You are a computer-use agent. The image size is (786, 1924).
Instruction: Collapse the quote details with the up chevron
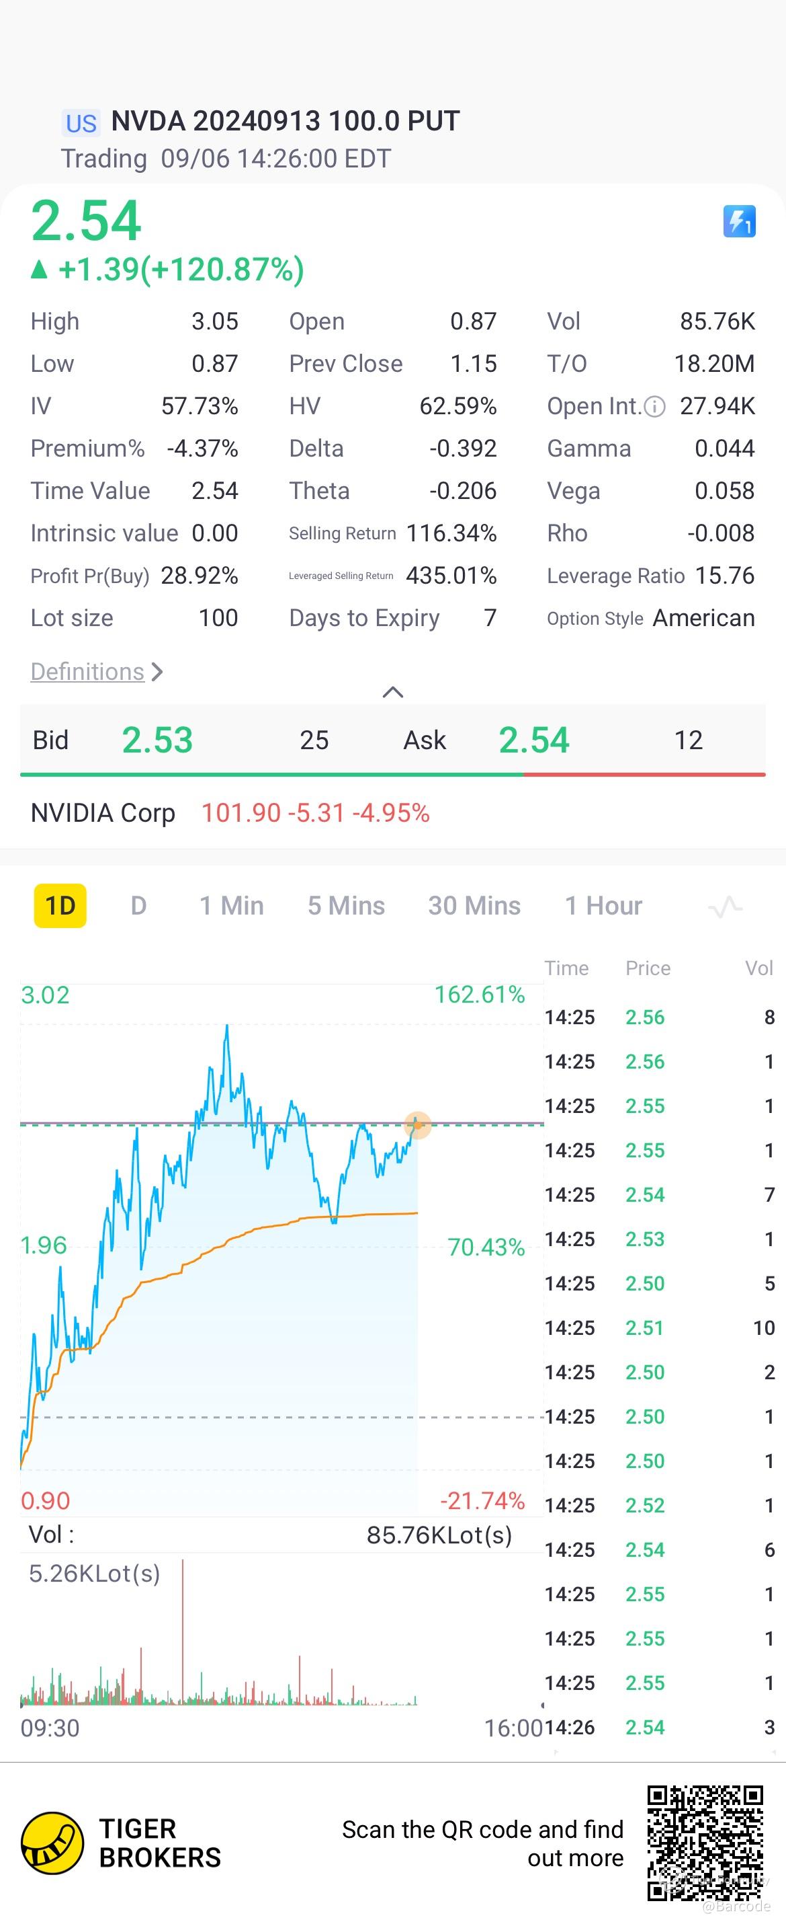click(392, 693)
